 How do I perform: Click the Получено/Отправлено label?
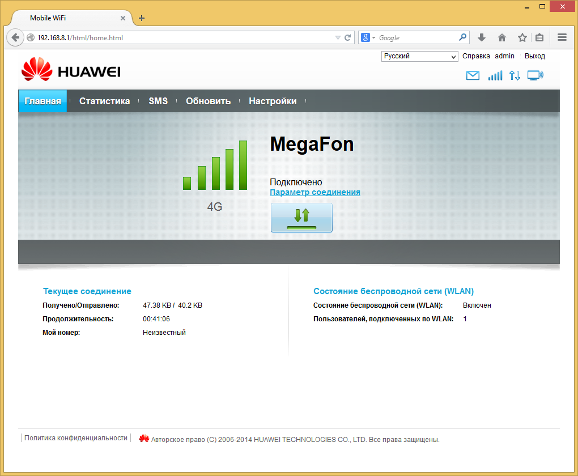coord(80,305)
